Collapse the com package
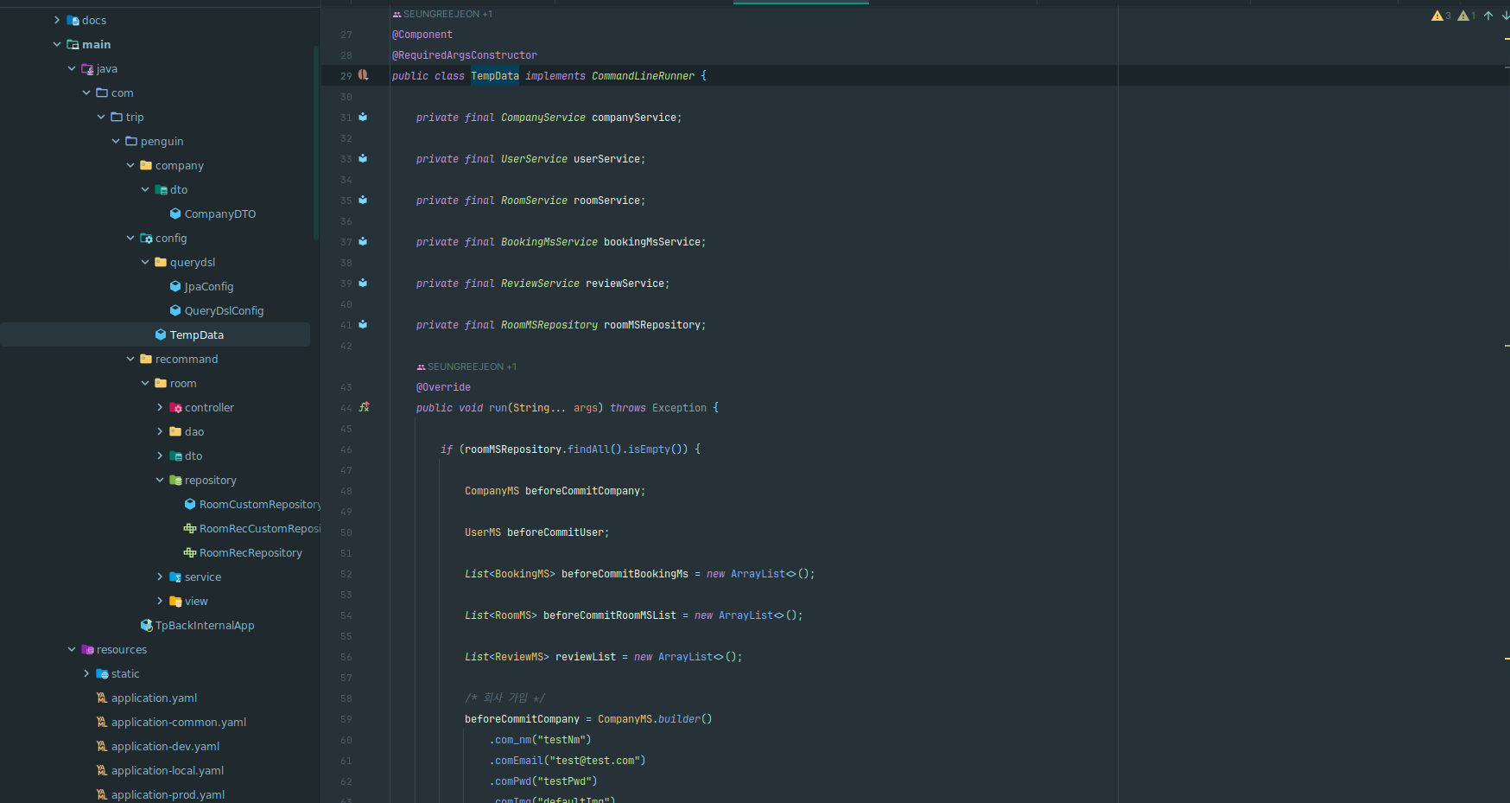Screen dimensions: 1510x803 pos(86,92)
